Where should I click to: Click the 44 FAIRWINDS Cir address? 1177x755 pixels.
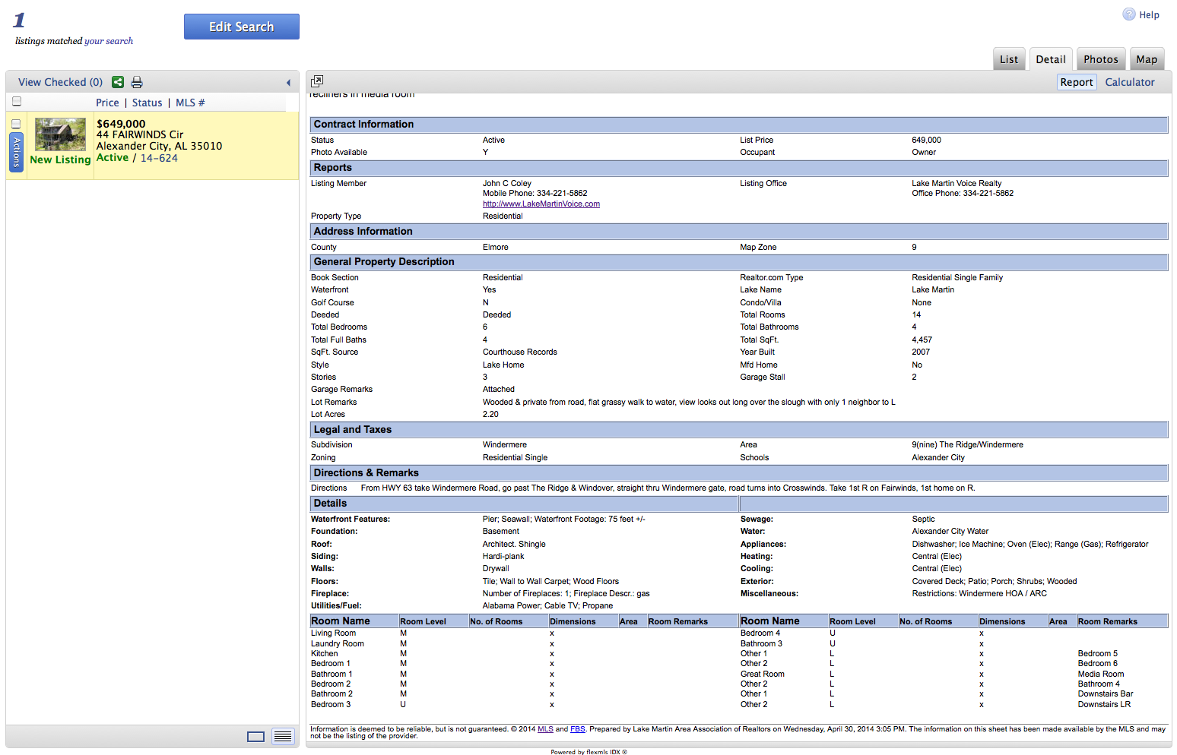pyautogui.click(x=140, y=134)
